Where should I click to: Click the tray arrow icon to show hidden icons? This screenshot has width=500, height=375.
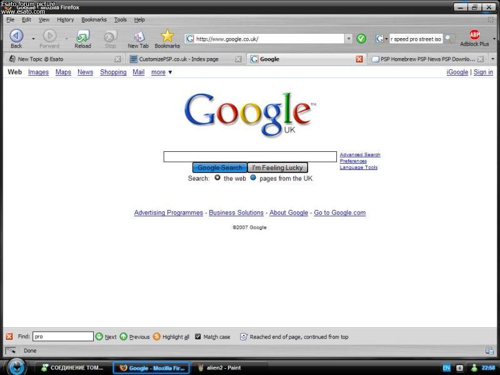(459, 367)
